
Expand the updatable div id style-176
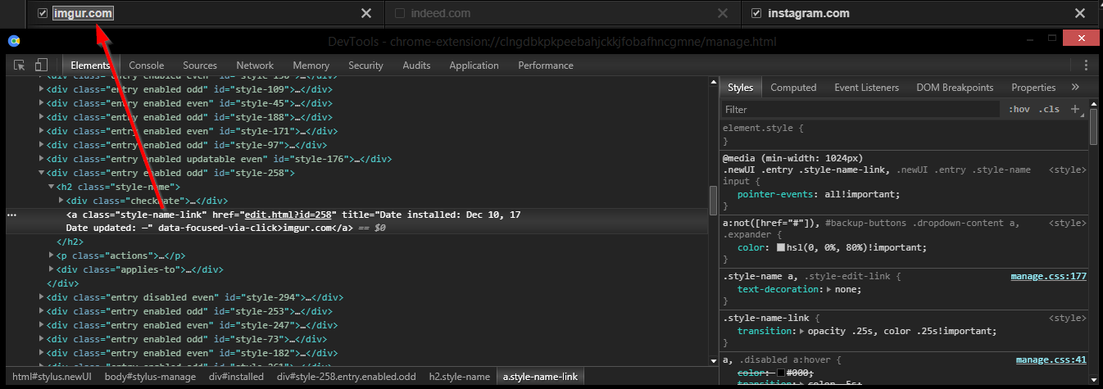pos(42,159)
